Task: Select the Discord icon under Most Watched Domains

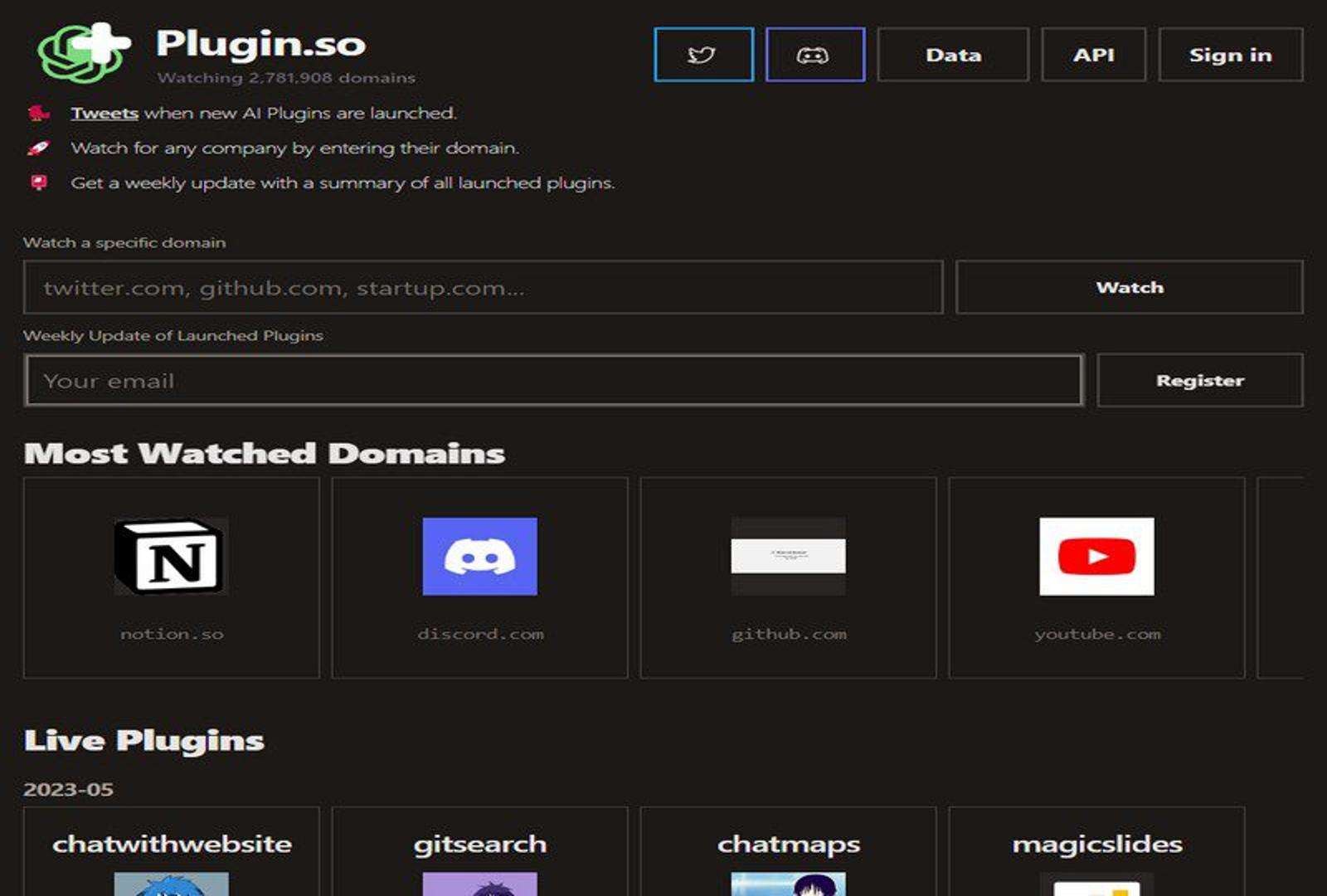Action: click(479, 558)
